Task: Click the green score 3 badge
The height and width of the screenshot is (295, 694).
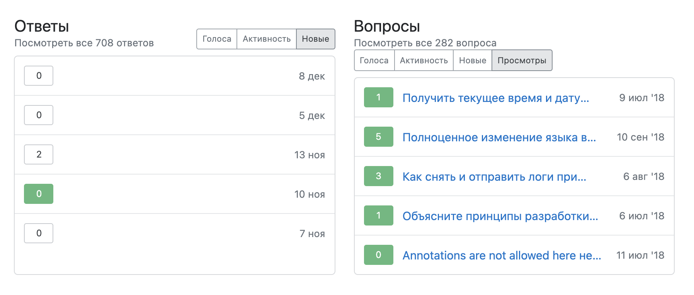Action: (x=379, y=176)
